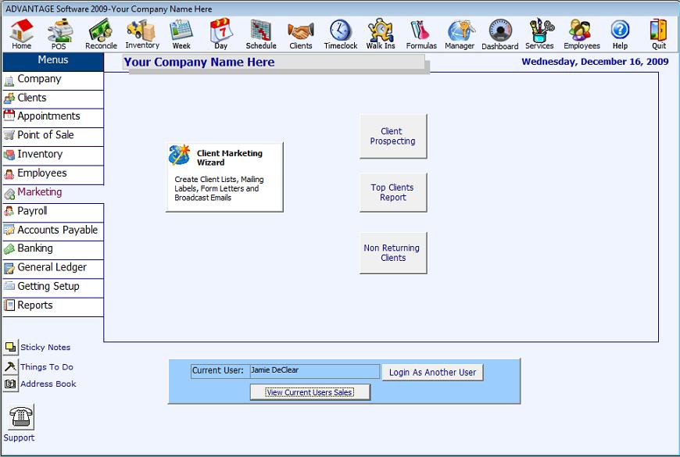Click the Address Book link text
Screen dimensions: 680x457
[x=48, y=384]
